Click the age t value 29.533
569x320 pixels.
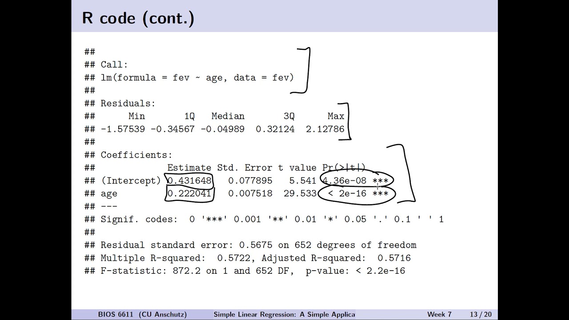(300, 194)
